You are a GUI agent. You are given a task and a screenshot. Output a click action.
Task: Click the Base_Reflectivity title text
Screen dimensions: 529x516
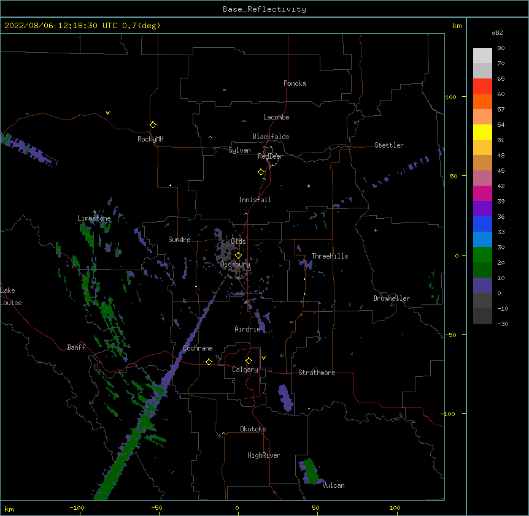[x=264, y=9]
